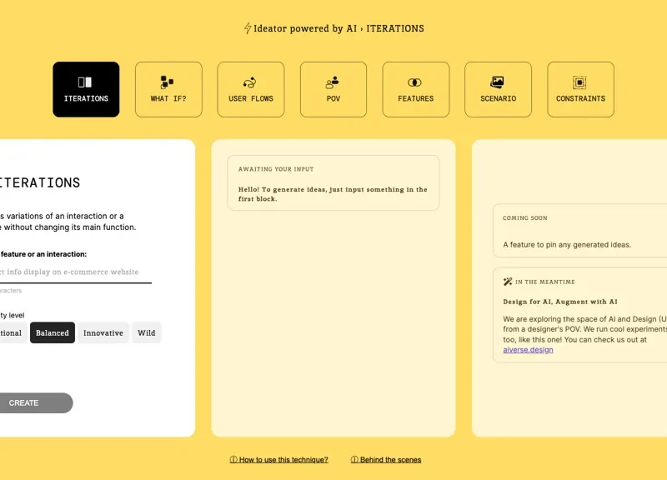Click the magic wand icon beside In the Meantime
This screenshot has height=480, width=667.
[508, 282]
